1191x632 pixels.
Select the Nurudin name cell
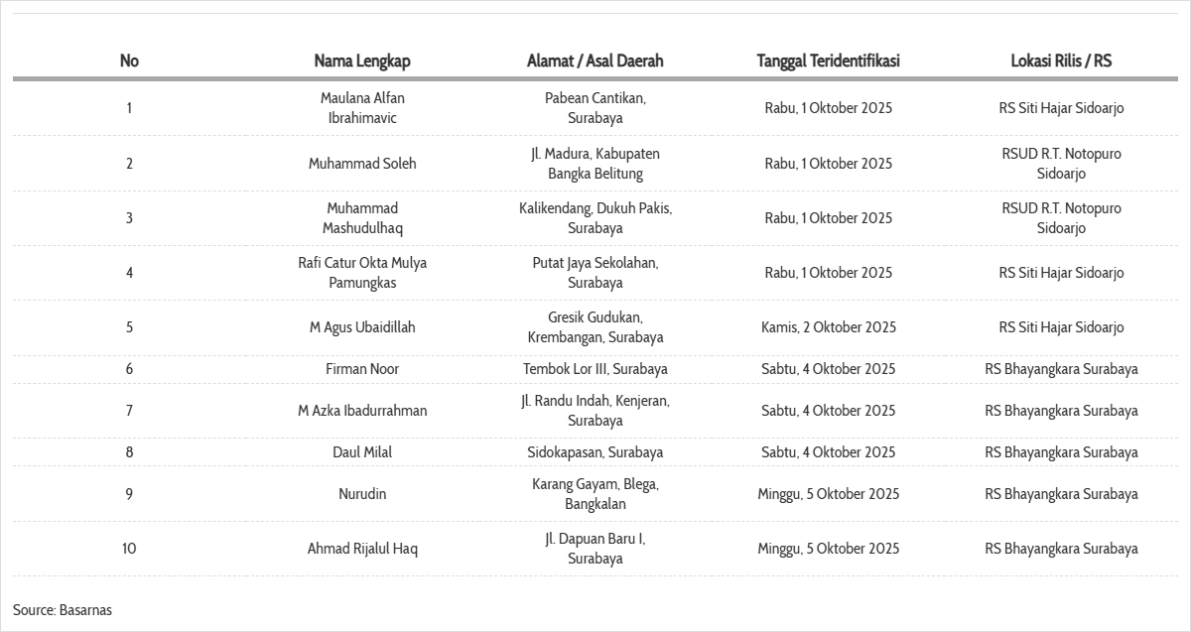click(x=362, y=494)
